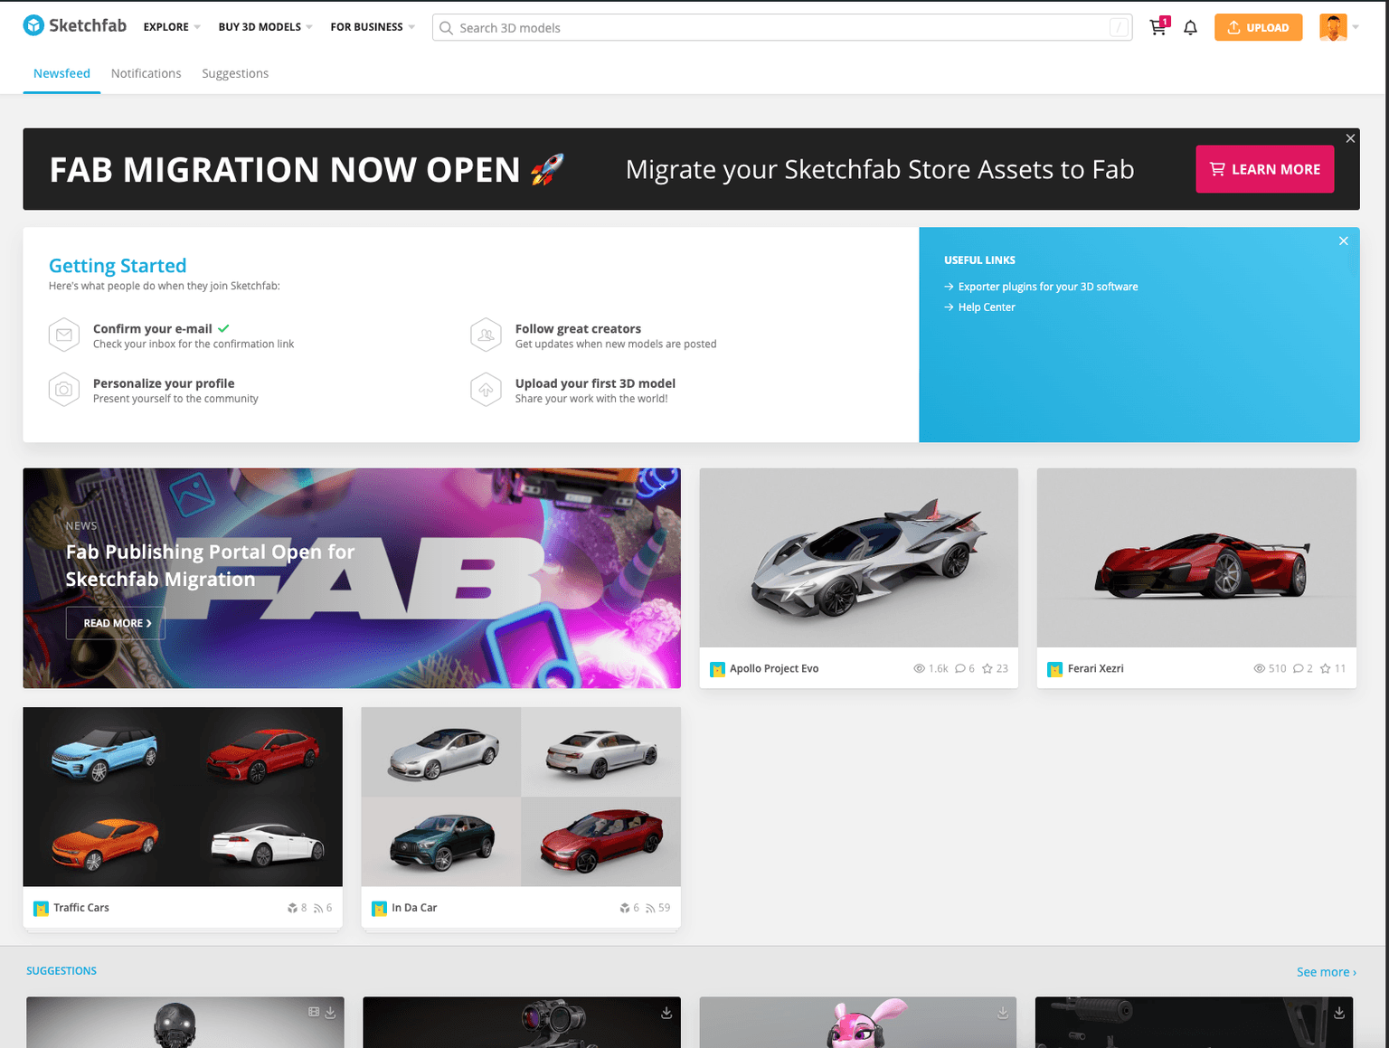Click the notifications bell icon
The height and width of the screenshot is (1048, 1389).
(1190, 27)
